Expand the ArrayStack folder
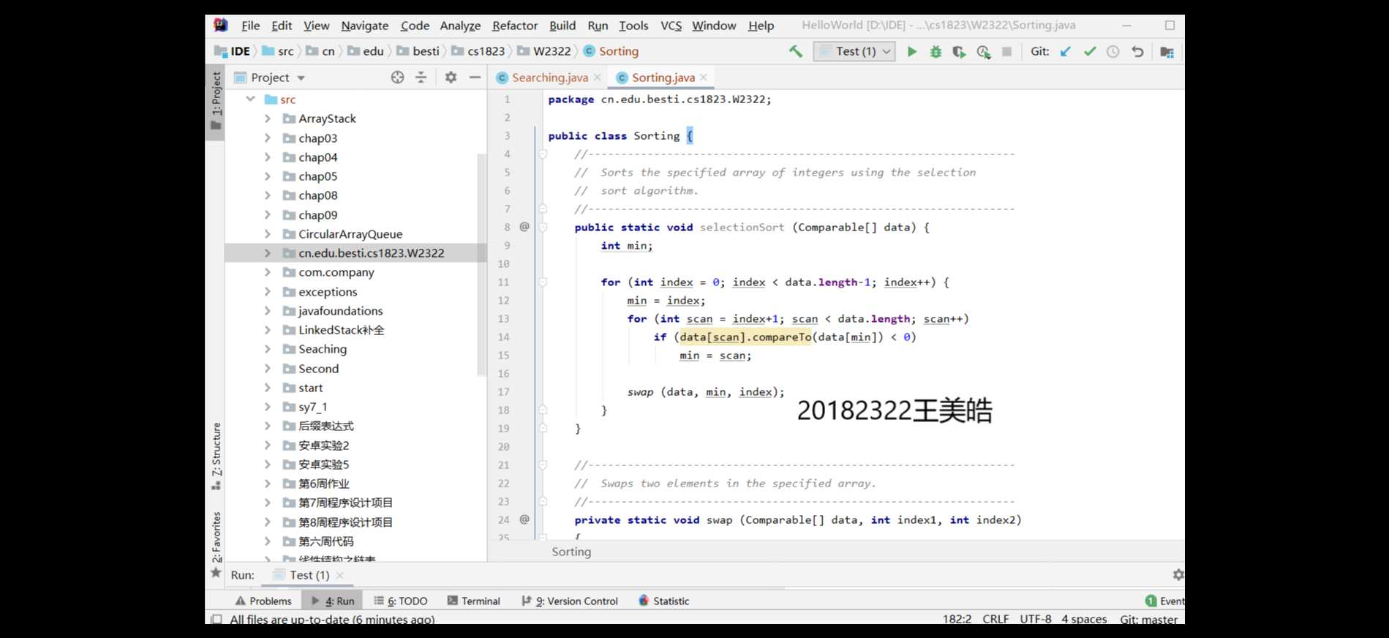 [x=268, y=119]
